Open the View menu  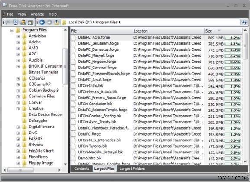tap(22, 14)
